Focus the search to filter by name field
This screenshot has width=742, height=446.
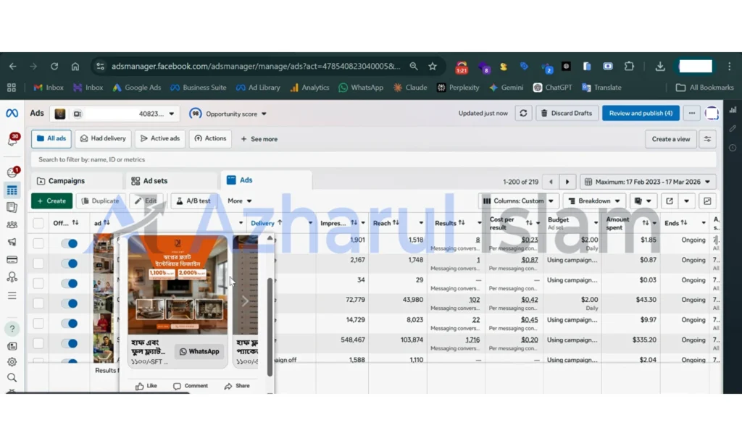click(373, 159)
